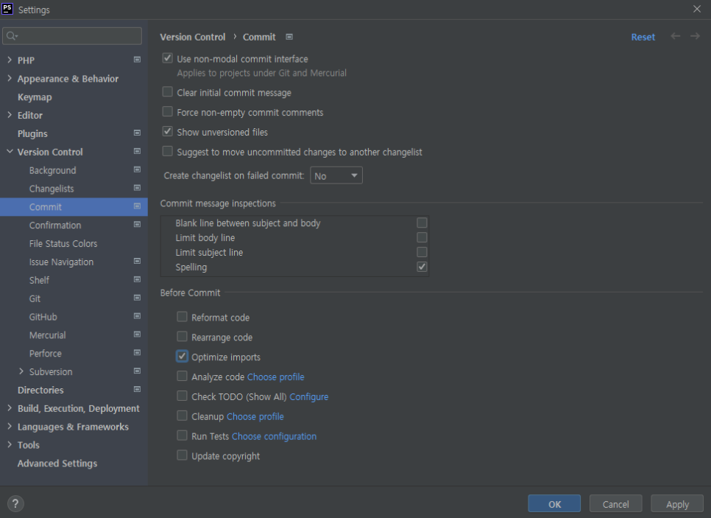This screenshot has width=711, height=518.
Task: Expand the Editor settings node
Action: point(10,115)
